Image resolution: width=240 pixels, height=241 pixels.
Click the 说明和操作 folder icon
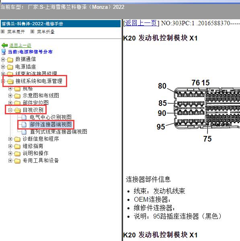tap(17, 154)
